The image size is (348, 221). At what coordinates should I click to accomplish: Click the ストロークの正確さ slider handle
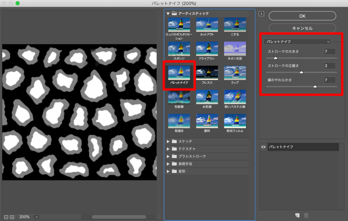[301, 72]
